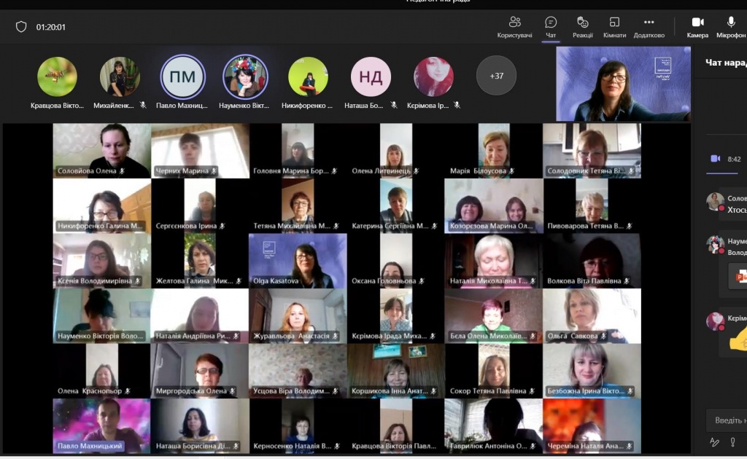Click Безбожна Ірина Вікто... video tile
Image resolution: width=747 pixels, height=459 pixels.
(592, 371)
